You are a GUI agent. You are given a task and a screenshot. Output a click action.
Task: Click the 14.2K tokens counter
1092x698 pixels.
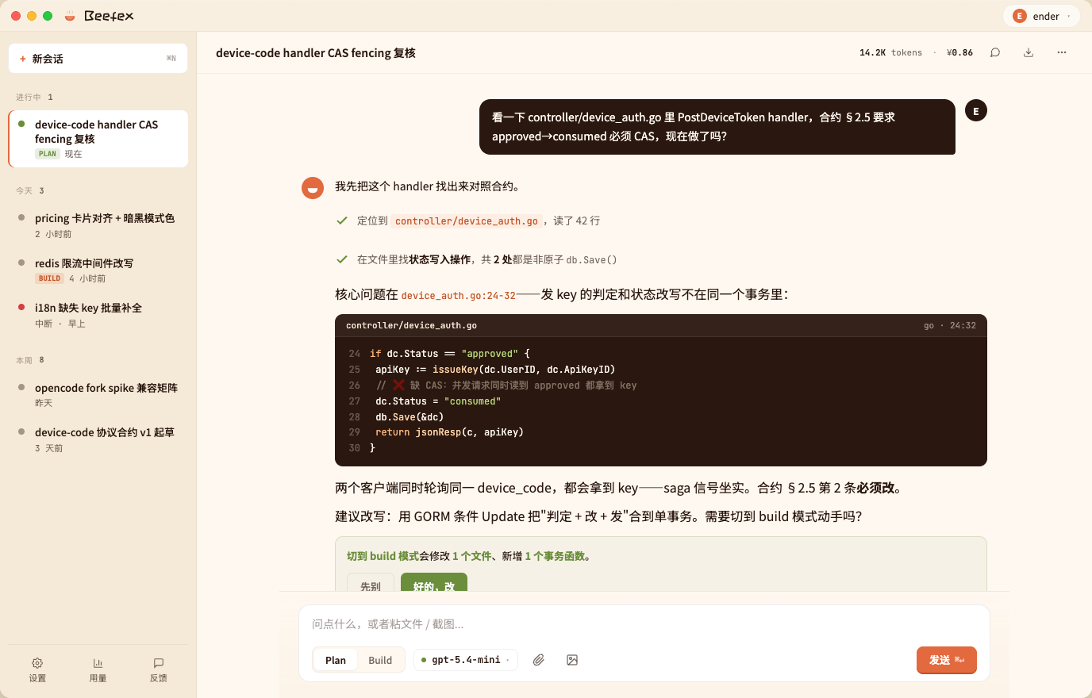(890, 53)
